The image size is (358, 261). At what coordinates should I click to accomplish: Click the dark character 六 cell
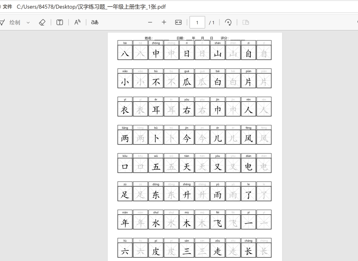pos(125,250)
